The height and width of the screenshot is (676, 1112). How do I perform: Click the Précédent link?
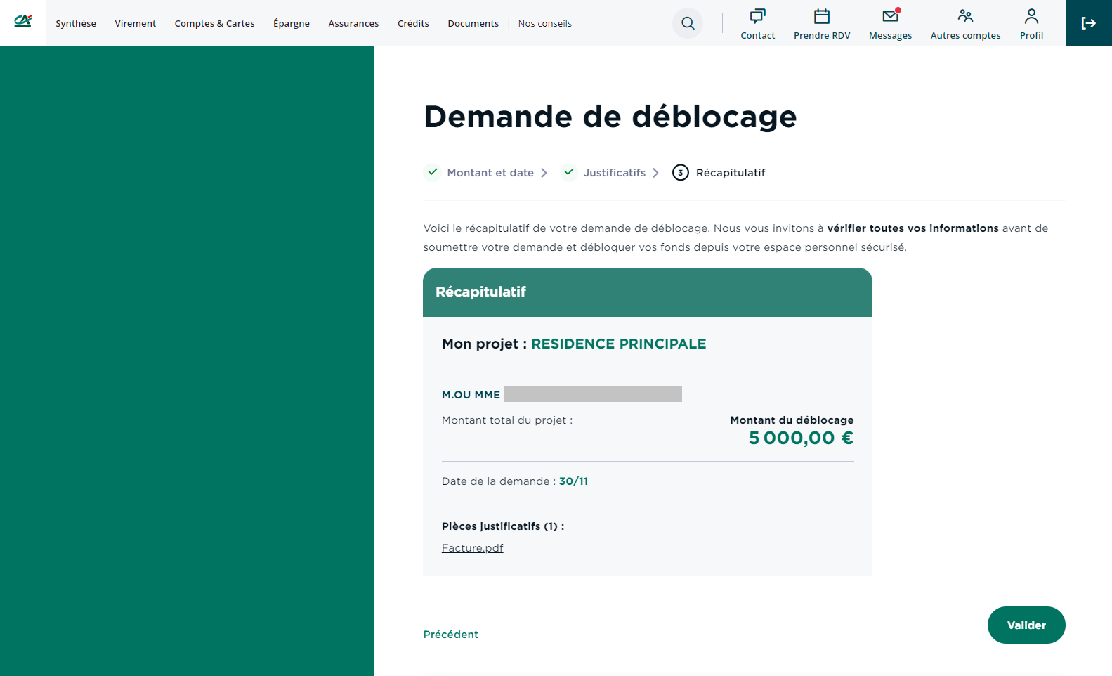(x=450, y=635)
